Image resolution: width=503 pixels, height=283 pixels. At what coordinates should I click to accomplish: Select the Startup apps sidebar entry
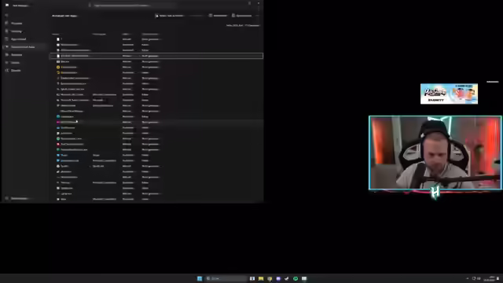click(24, 47)
